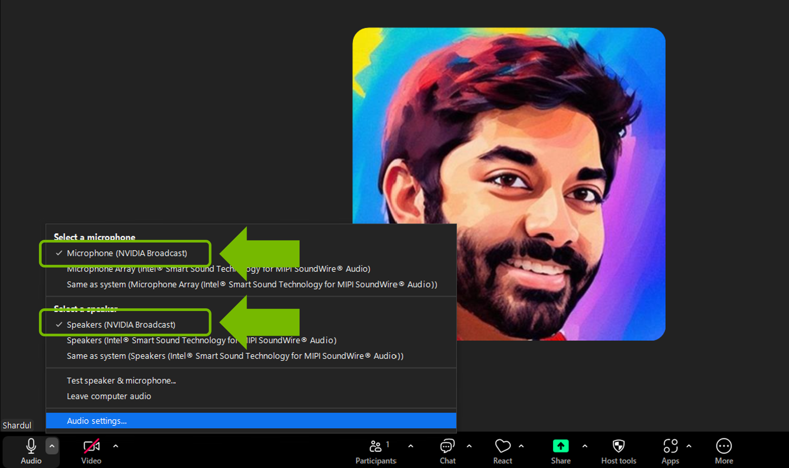Image resolution: width=789 pixels, height=468 pixels.
Task: Open the Share options chevron
Action: 585,446
